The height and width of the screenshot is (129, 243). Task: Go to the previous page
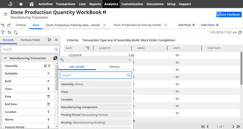click(208, 127)
